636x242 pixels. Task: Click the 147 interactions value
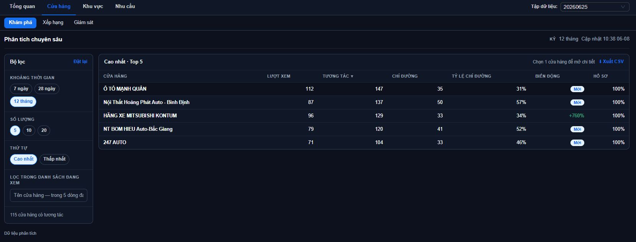pyautogui.click(x=379, y=89)
